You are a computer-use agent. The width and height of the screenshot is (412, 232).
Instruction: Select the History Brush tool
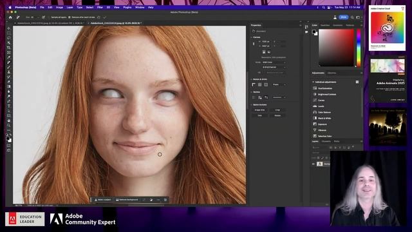click(x=8, y=77)
